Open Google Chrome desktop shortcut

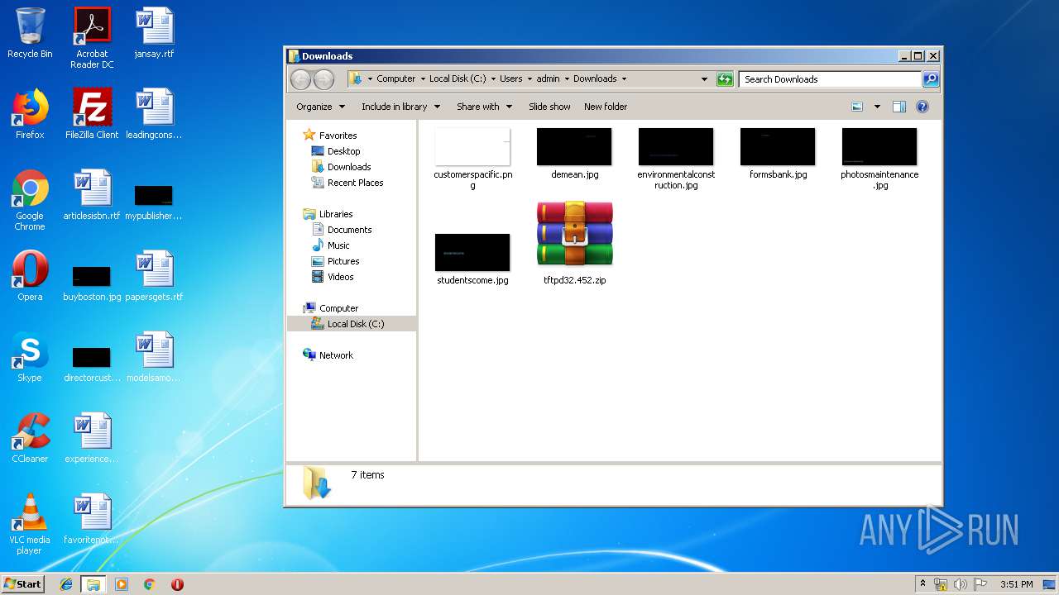(30, 200)
